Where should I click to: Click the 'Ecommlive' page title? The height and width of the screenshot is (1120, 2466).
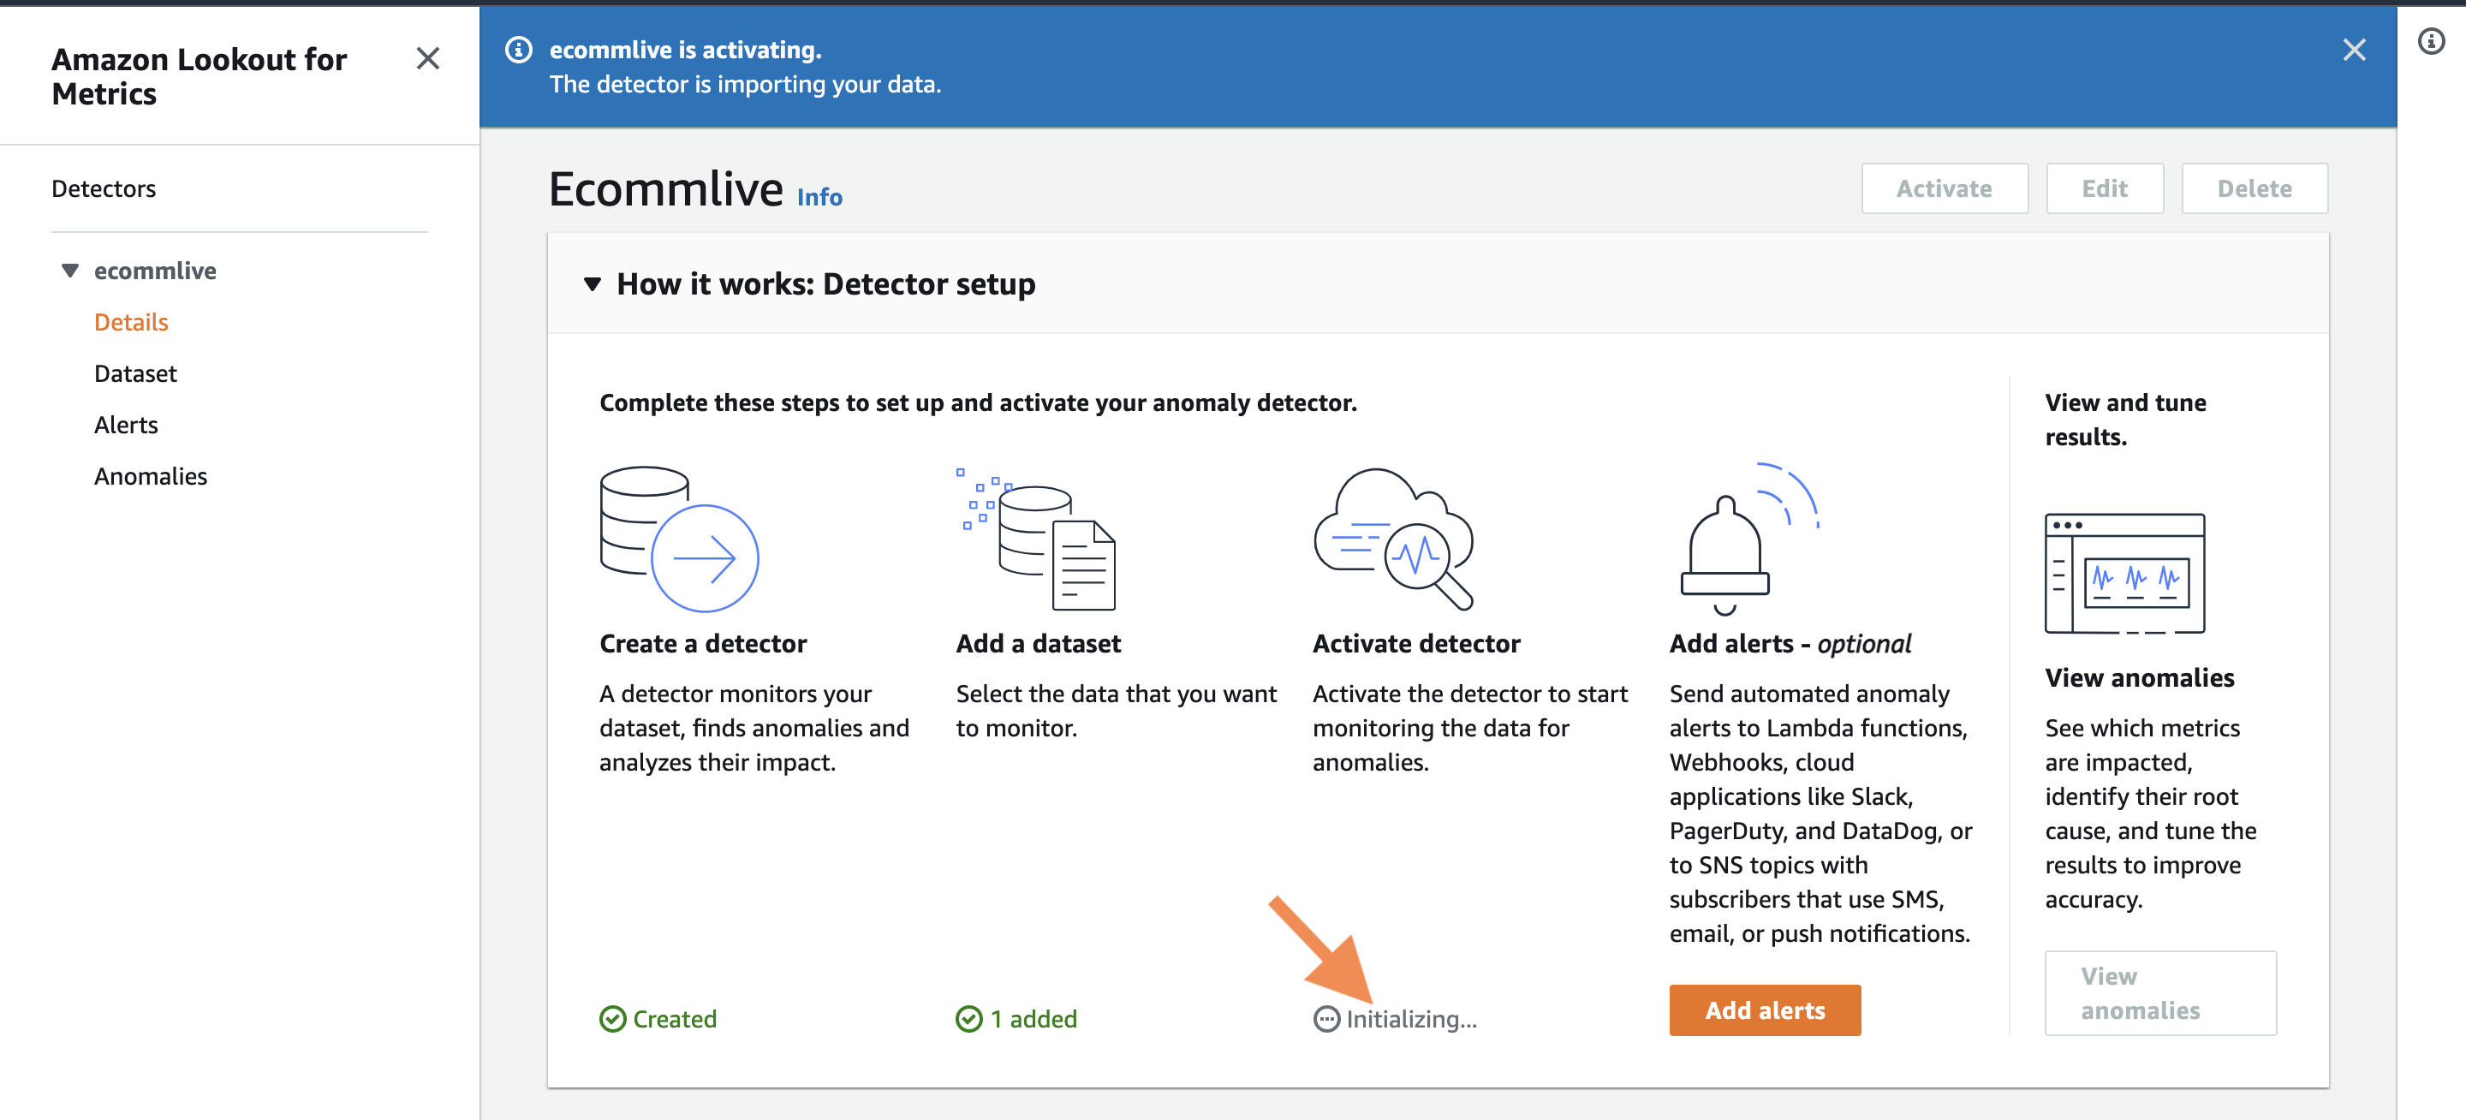pyautogui.click(x=665, y=188)
